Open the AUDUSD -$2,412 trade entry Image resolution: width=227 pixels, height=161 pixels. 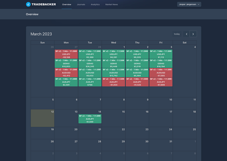(66, 73)
